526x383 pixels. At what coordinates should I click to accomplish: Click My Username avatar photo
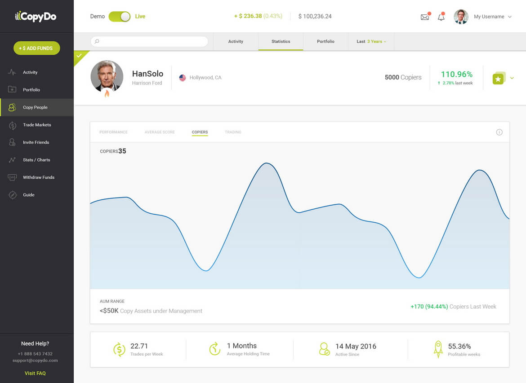click(x=461, y=17)
